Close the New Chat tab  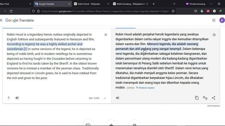point(30,4)
